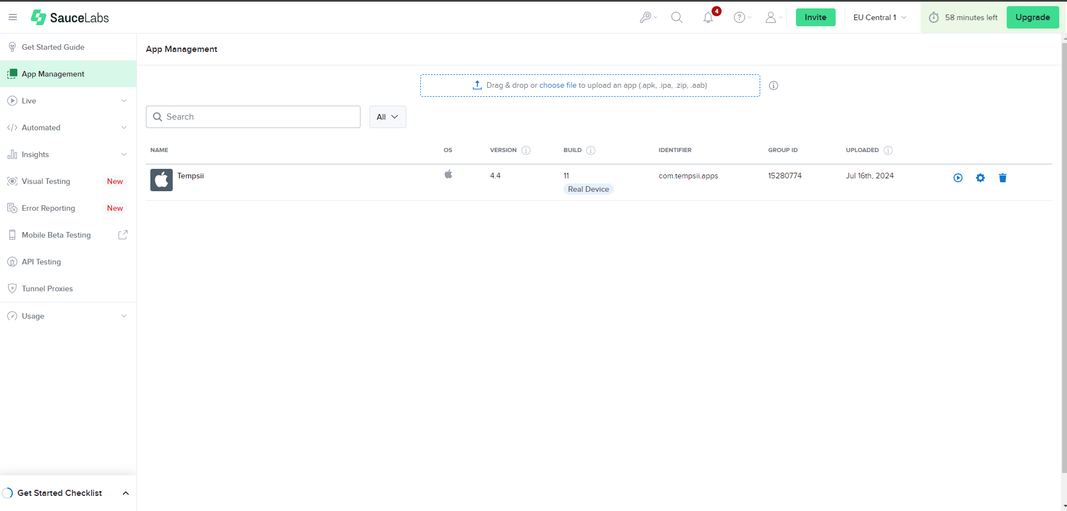Click the Visual Testing eye icon
The image size is (1067, 511).
click(12, 181)
